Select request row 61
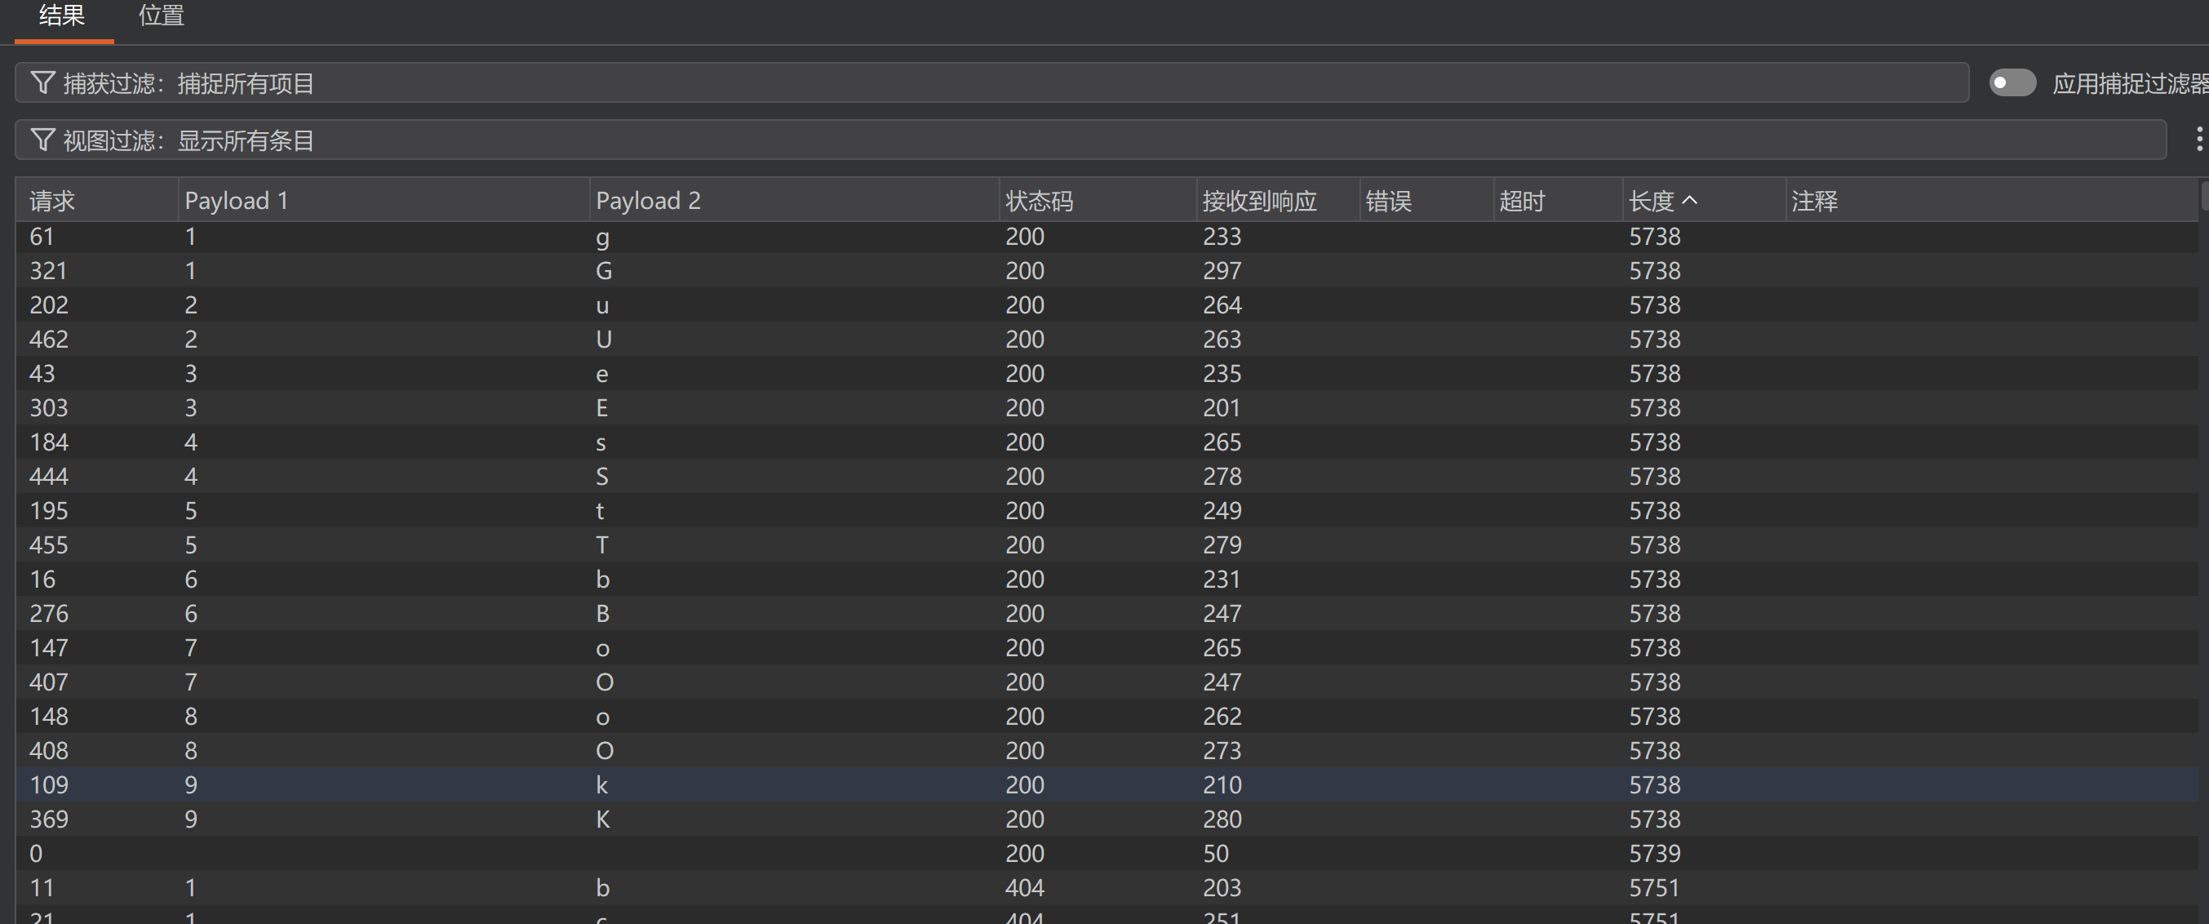The height and width of the screenshot is (924, 2209). click(x=1107, y=237)
